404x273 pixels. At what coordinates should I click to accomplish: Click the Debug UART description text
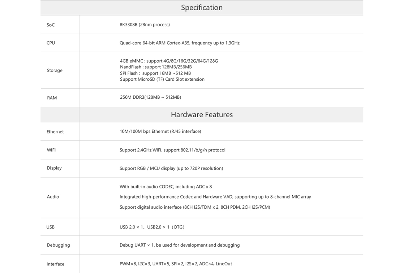180,245
